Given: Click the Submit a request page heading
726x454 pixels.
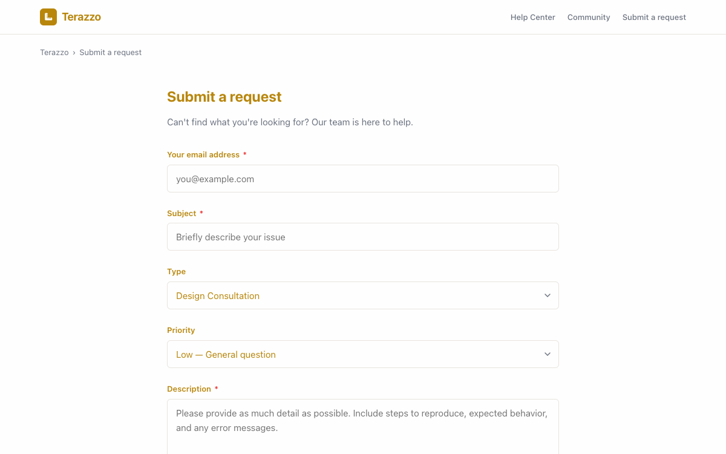Looking at the screenshot, I should pos(224,97).
